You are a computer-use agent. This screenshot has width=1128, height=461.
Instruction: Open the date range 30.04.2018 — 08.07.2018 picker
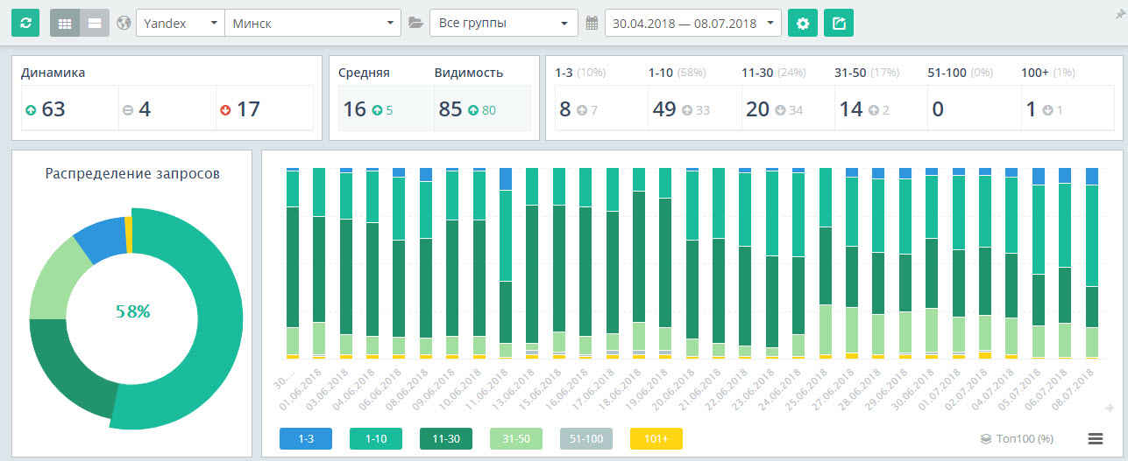[x=692, y=23]
